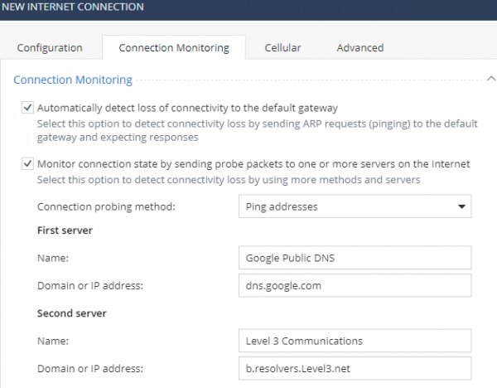The image size is (497, 388).
Task: Open the 'Ping addresses' probing method combo box
Action: 348,206
